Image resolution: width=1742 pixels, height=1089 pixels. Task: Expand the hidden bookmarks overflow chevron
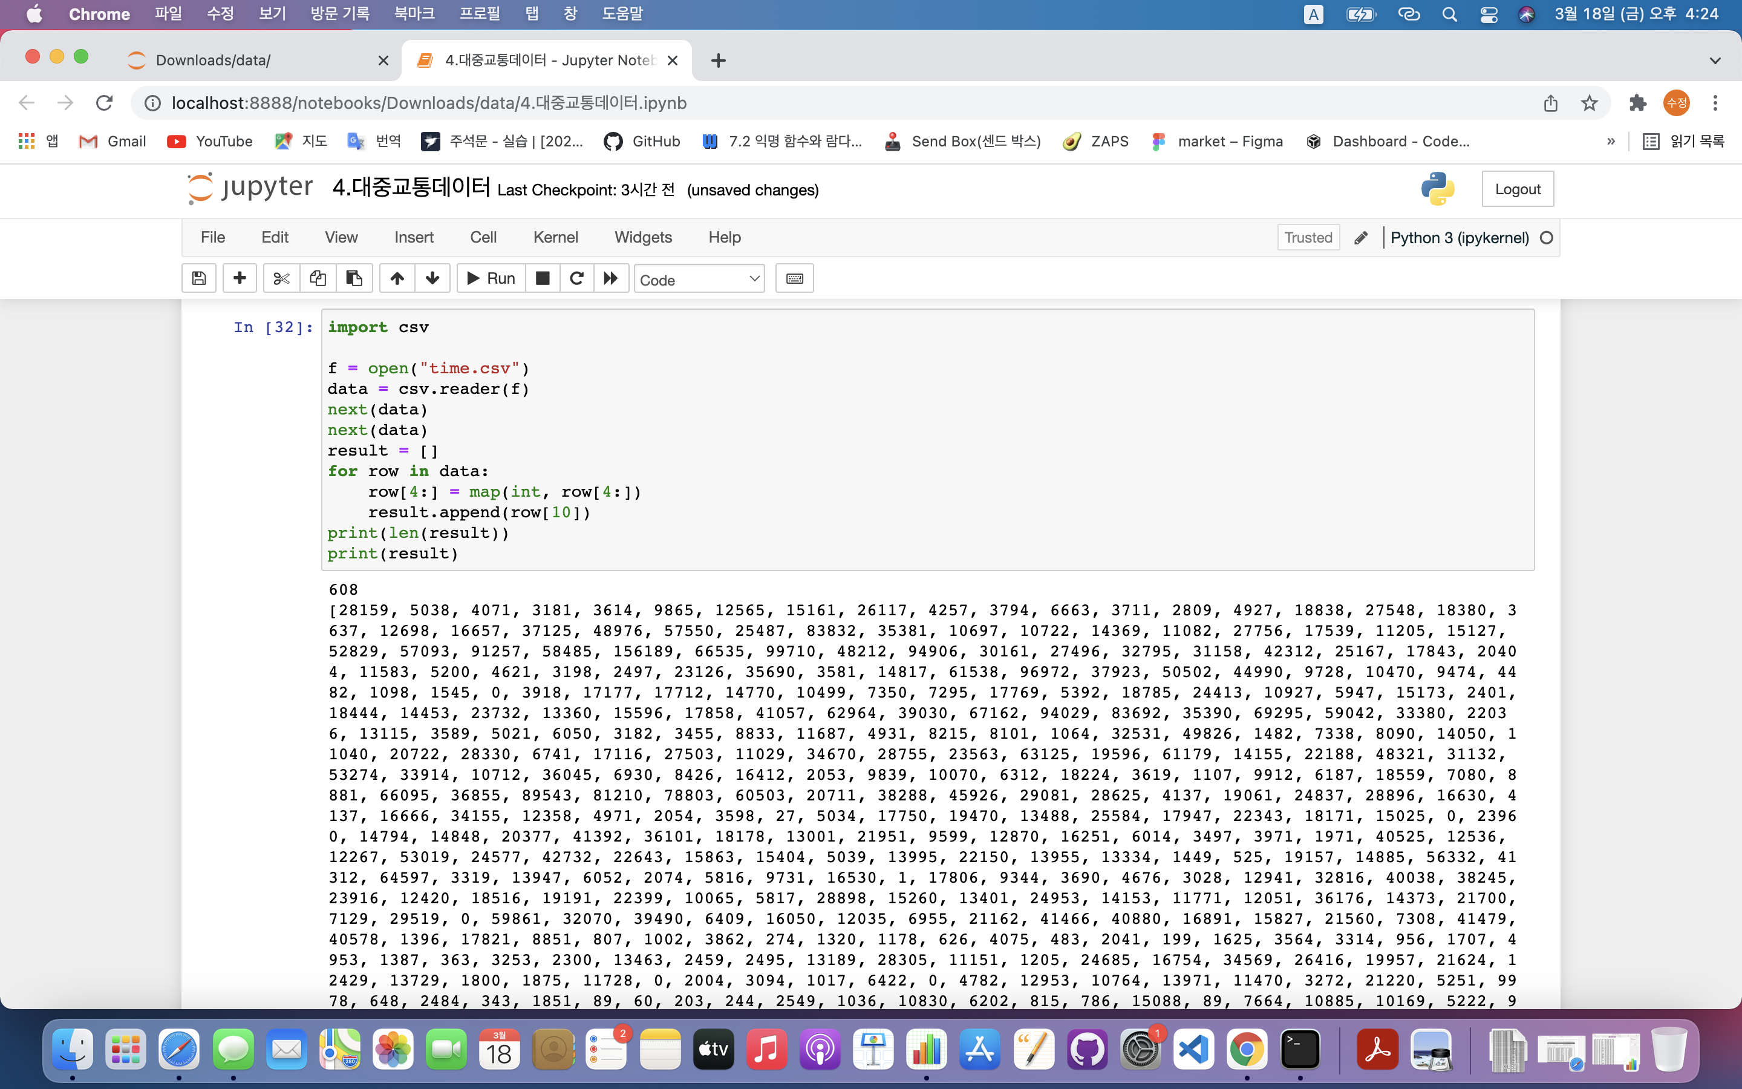(1611, 141)
